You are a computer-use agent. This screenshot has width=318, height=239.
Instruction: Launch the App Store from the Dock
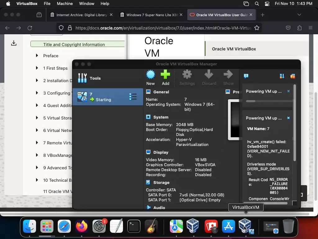click(229, 226)
